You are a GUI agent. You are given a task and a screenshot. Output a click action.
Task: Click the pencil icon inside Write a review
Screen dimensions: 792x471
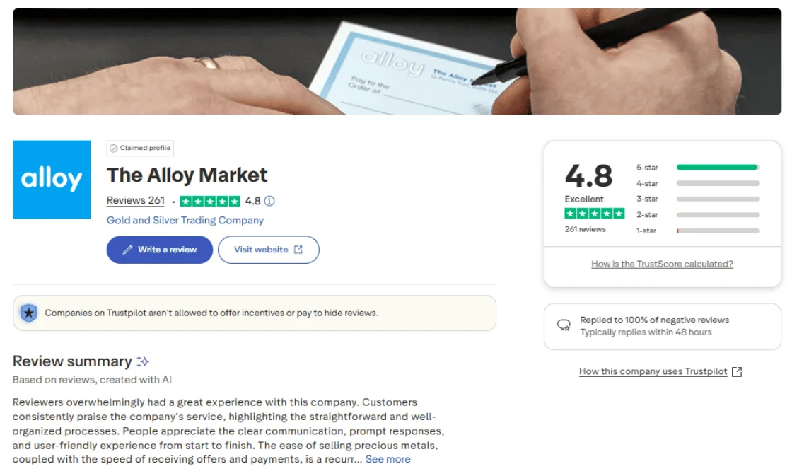point(127,250)
